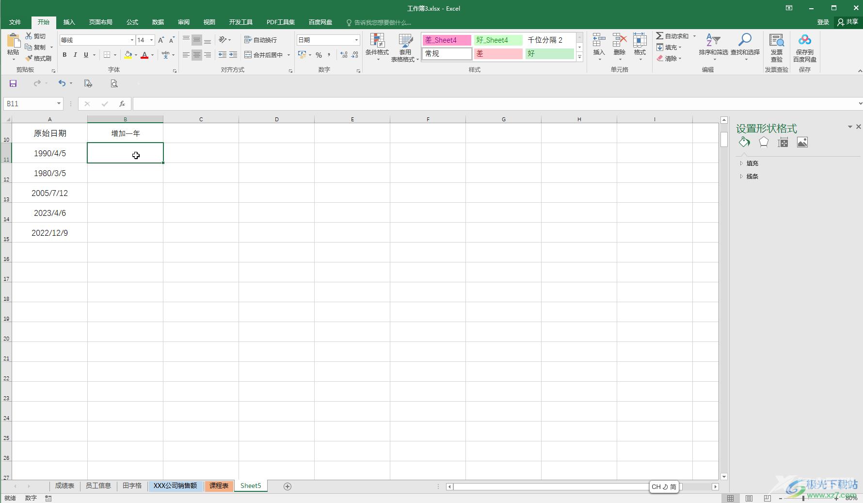
Task: Toggle Wrap Text (自动换行)
Action: tap(260, 40)
